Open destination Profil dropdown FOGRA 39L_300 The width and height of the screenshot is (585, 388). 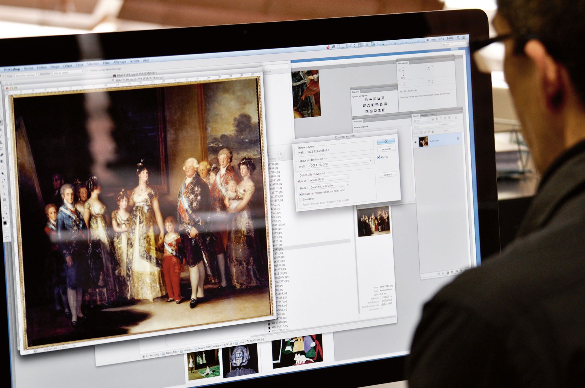pyautogui.click(x=340, y=163)
